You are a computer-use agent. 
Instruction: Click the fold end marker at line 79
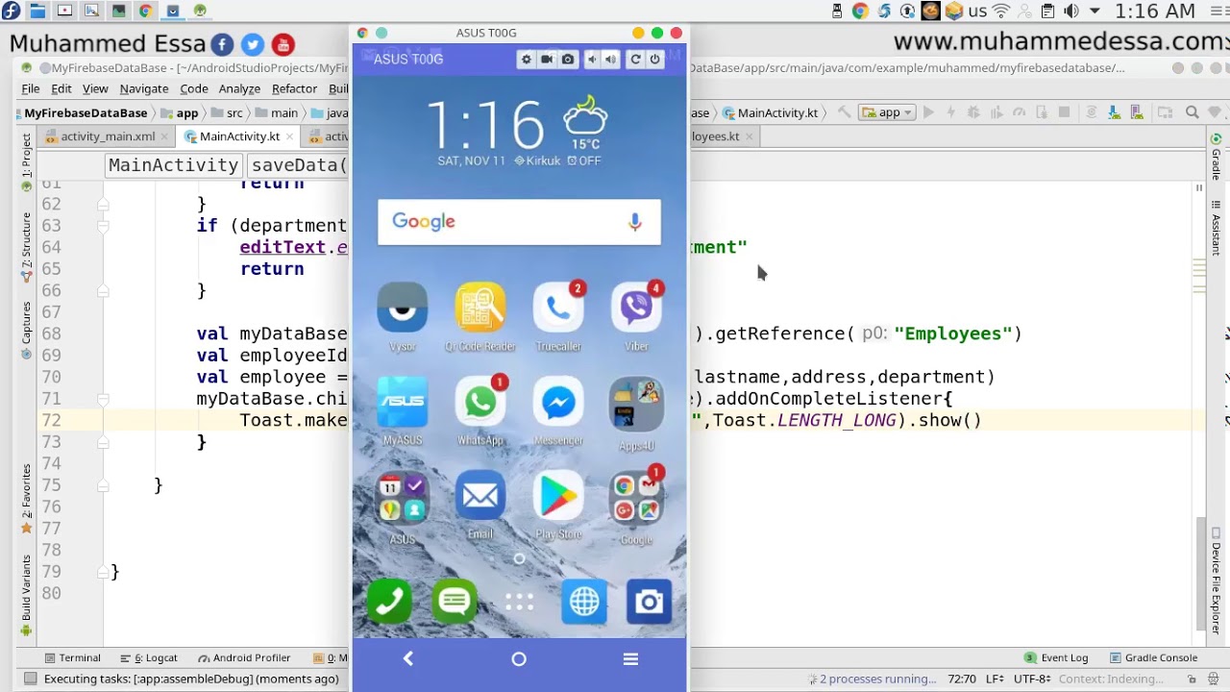pyautogui.click(x=103, y=572)
